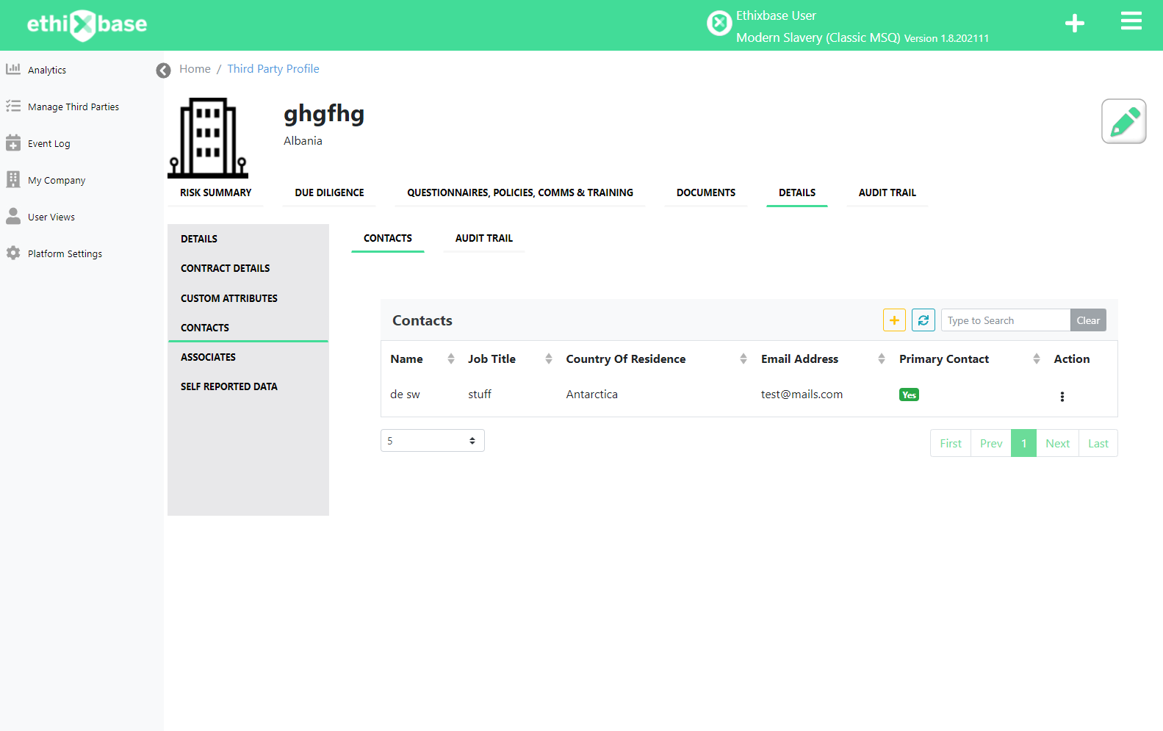Click the Ethixbase logo
The height and width of the screenshot is (731, 1163).
click(x=87, y=25)
